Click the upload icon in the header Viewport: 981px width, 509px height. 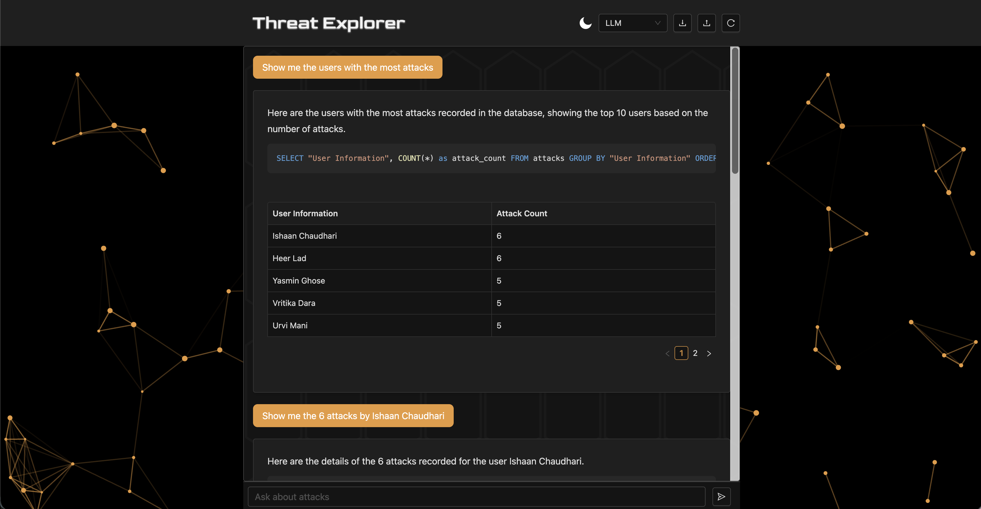click(x=706, y=23)
